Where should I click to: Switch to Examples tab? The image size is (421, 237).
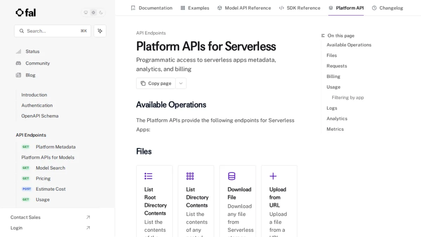coord(195,8)
